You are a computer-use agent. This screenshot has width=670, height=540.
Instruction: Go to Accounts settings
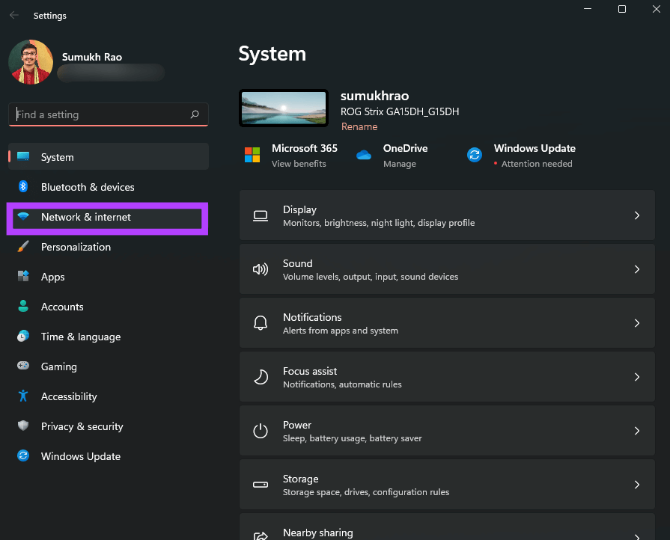108,307
